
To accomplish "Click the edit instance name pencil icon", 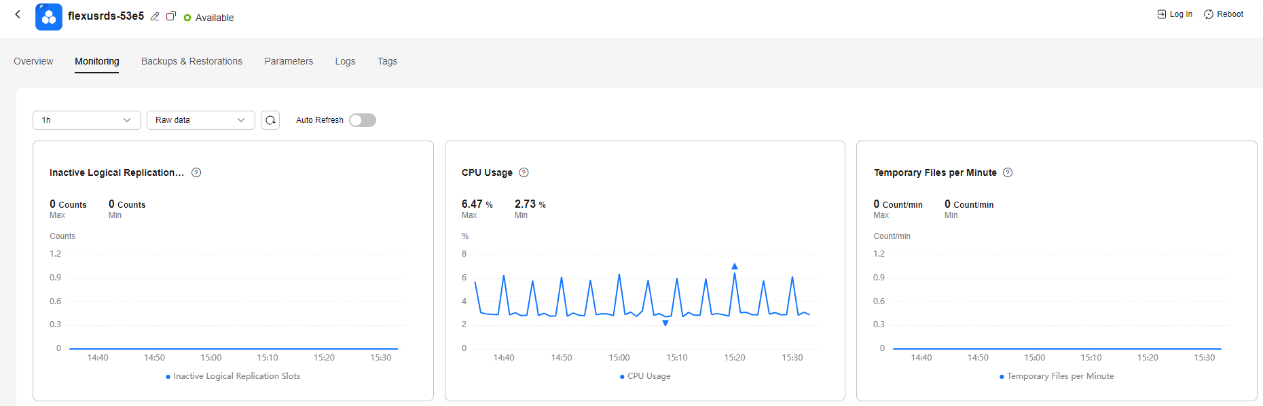I will tap(155, 16).
